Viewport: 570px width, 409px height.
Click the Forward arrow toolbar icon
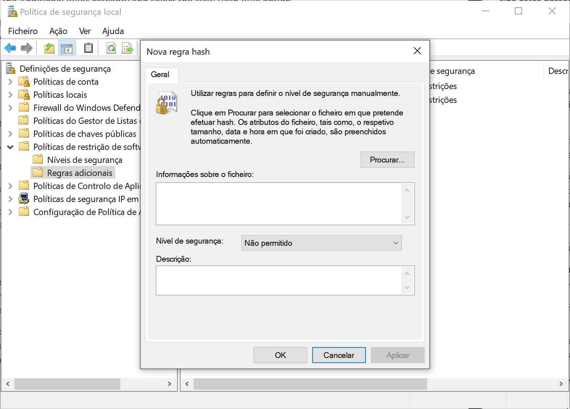(x=27, y=48)
